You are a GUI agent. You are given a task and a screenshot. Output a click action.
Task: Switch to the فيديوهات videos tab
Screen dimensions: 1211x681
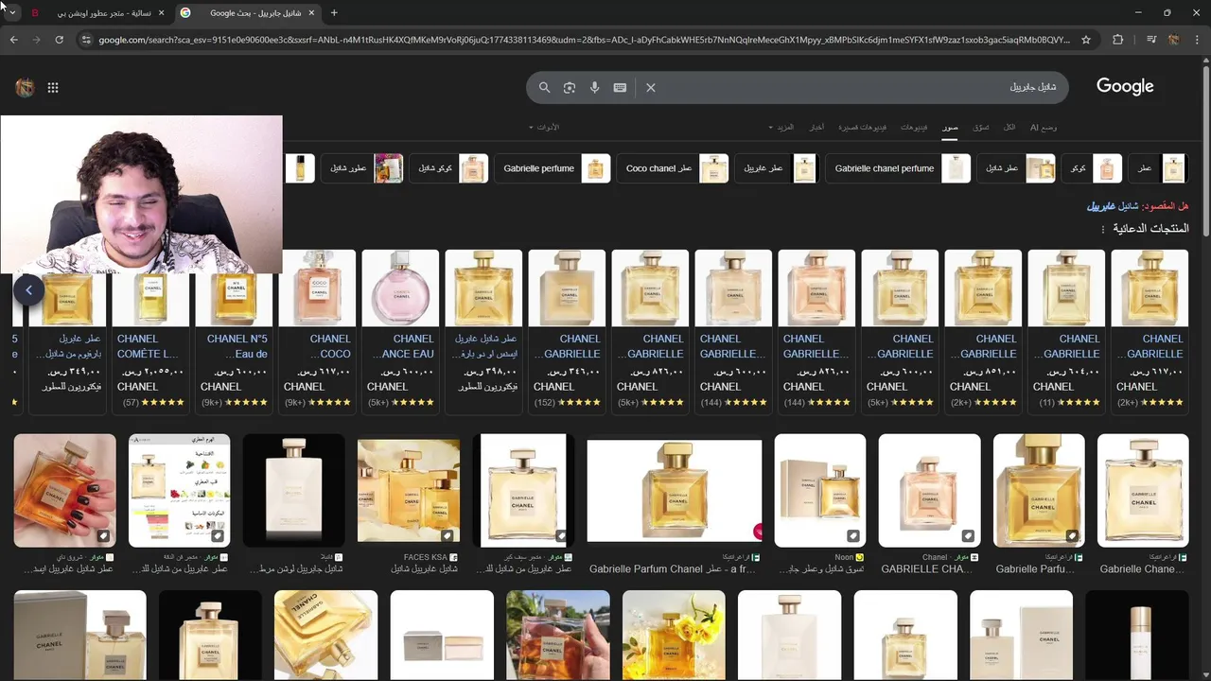pyautogui.click(x=914, y=127)
